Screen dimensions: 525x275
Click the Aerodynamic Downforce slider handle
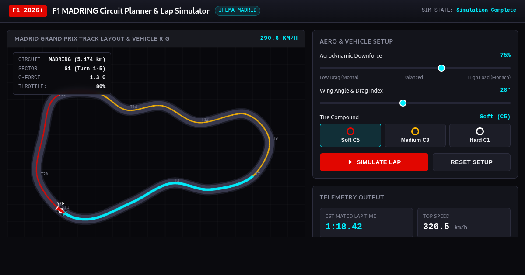(x=441, y=68)
